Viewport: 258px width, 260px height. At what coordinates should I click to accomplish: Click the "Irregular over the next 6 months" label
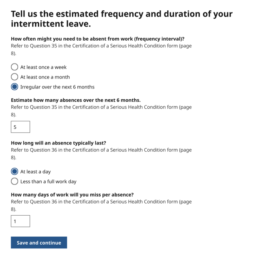[x=57, y=87]
